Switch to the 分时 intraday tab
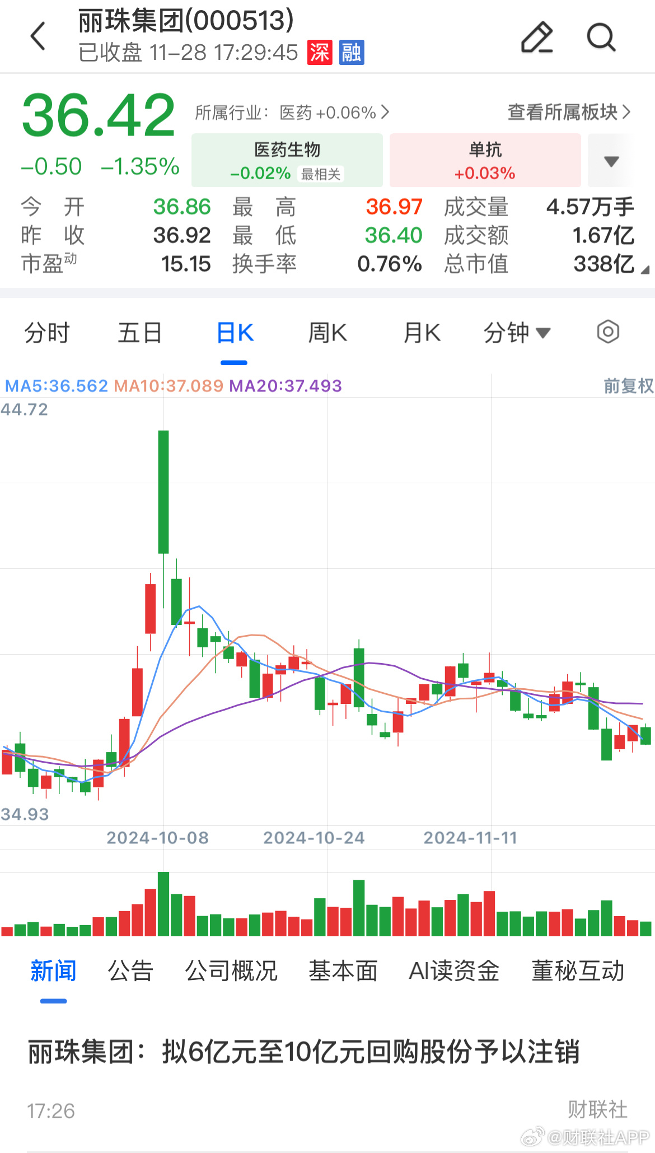The height and width of the screenshot is (1153, 655). (x=47, y=333)
